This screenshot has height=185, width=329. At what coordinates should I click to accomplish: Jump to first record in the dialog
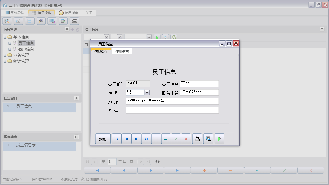[x=117, y=139]
